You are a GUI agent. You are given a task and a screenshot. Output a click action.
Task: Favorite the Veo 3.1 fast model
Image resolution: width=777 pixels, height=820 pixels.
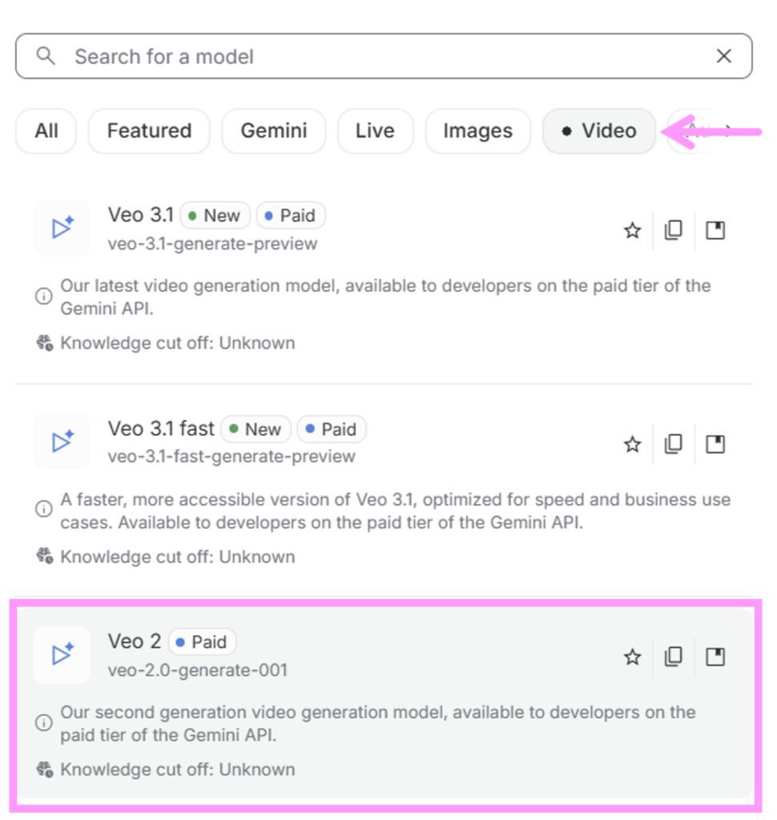tap(633, 444)
